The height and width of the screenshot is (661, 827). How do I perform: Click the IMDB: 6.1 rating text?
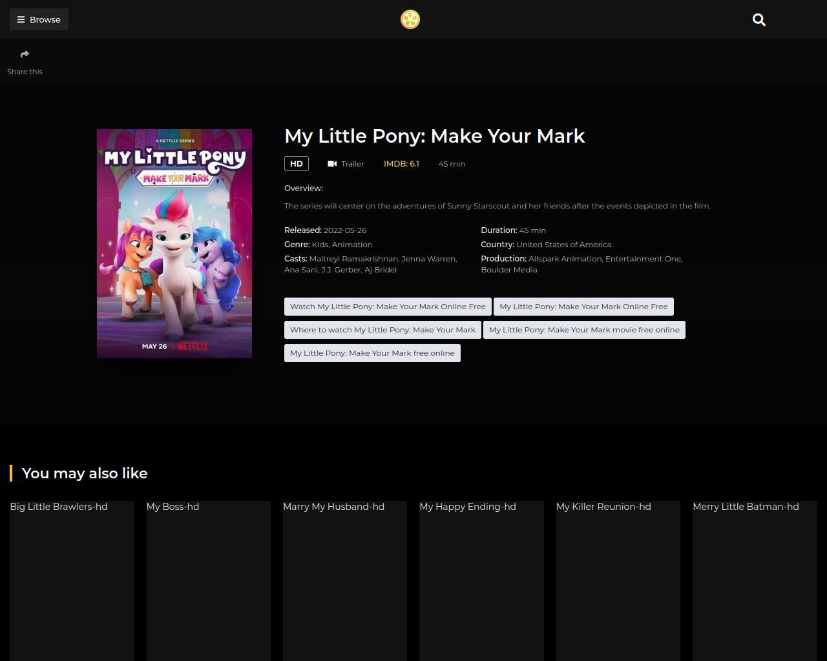tap(401, 164)
